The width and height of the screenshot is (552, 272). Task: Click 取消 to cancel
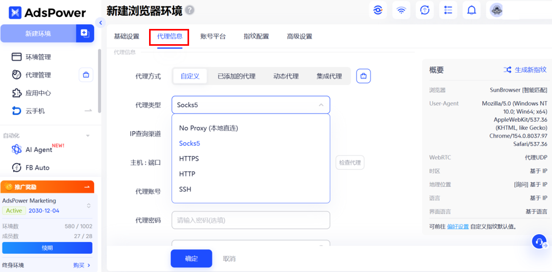coord(229,259)
